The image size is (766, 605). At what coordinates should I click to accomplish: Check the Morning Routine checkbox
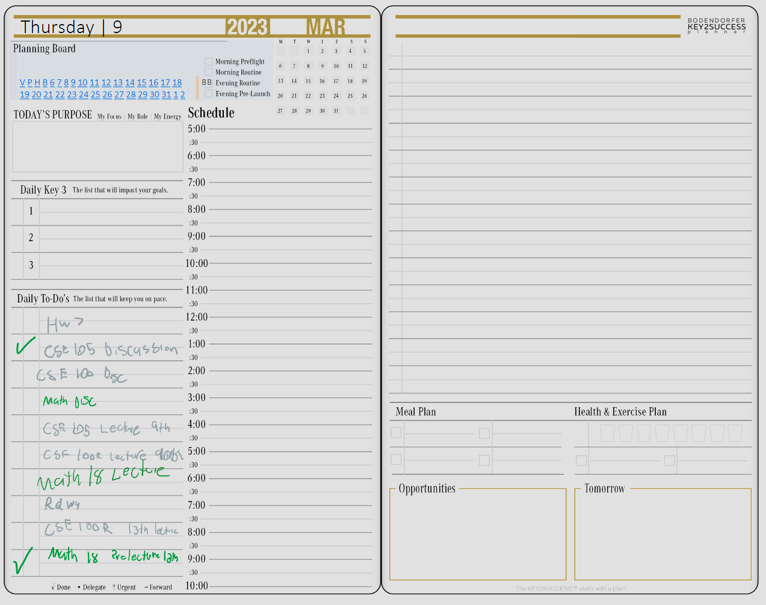coord(208,72)
